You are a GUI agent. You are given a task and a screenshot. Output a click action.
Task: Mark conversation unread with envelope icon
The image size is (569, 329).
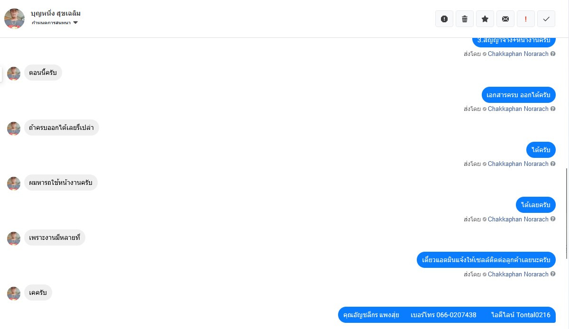(505, 19)
